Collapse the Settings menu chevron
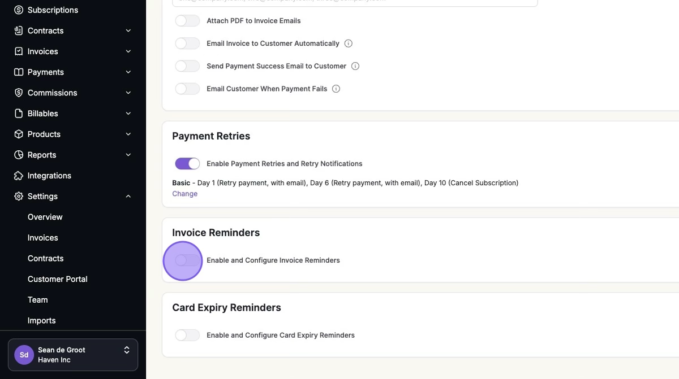 [128, 197]
